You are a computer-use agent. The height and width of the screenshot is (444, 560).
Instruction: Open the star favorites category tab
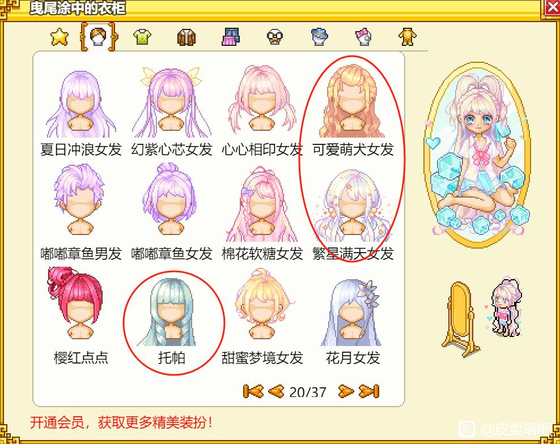point(60,37)
